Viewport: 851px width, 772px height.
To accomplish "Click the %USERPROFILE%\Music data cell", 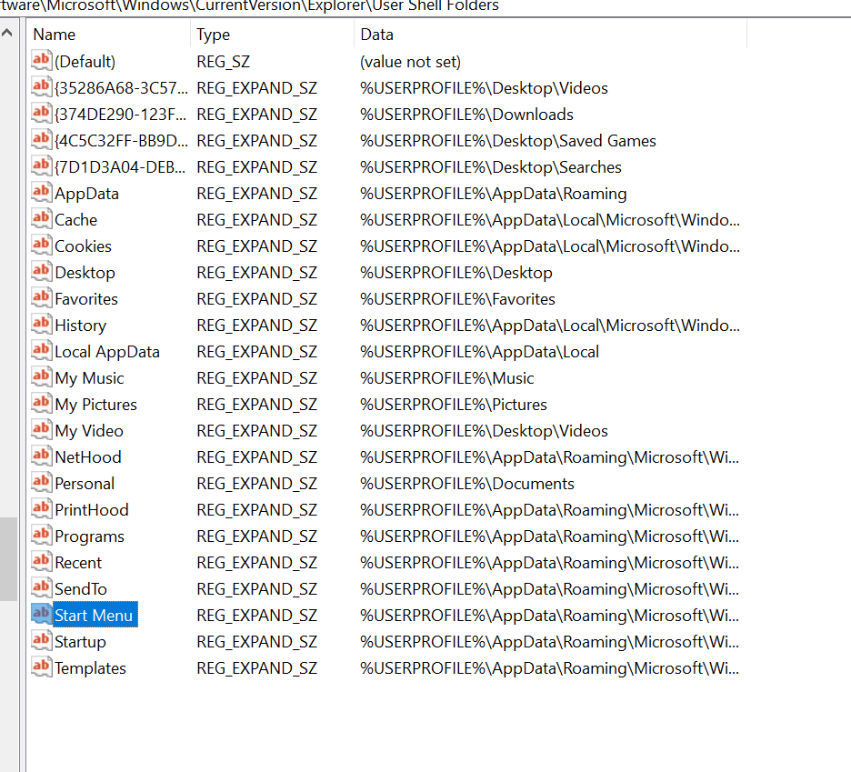I will tap(446, 378).
